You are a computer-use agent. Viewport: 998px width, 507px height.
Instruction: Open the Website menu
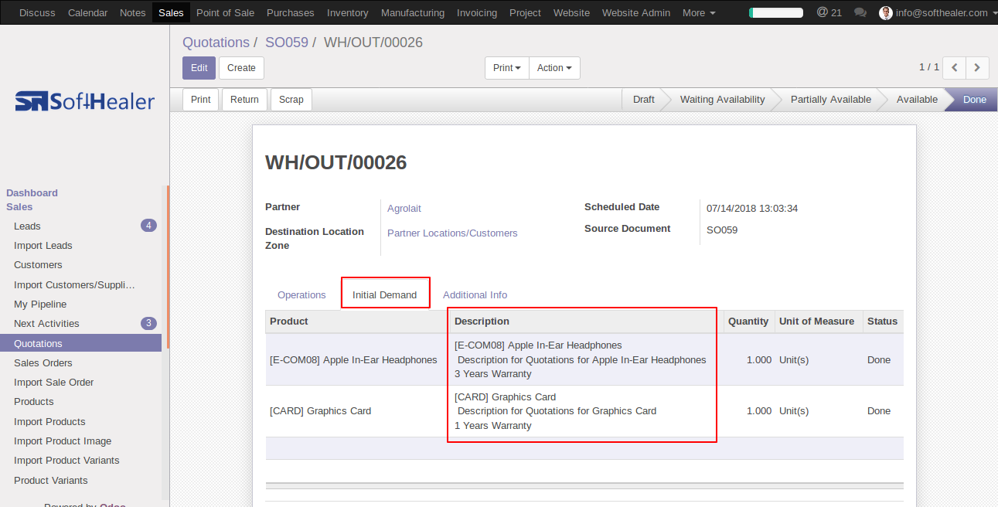571,12
